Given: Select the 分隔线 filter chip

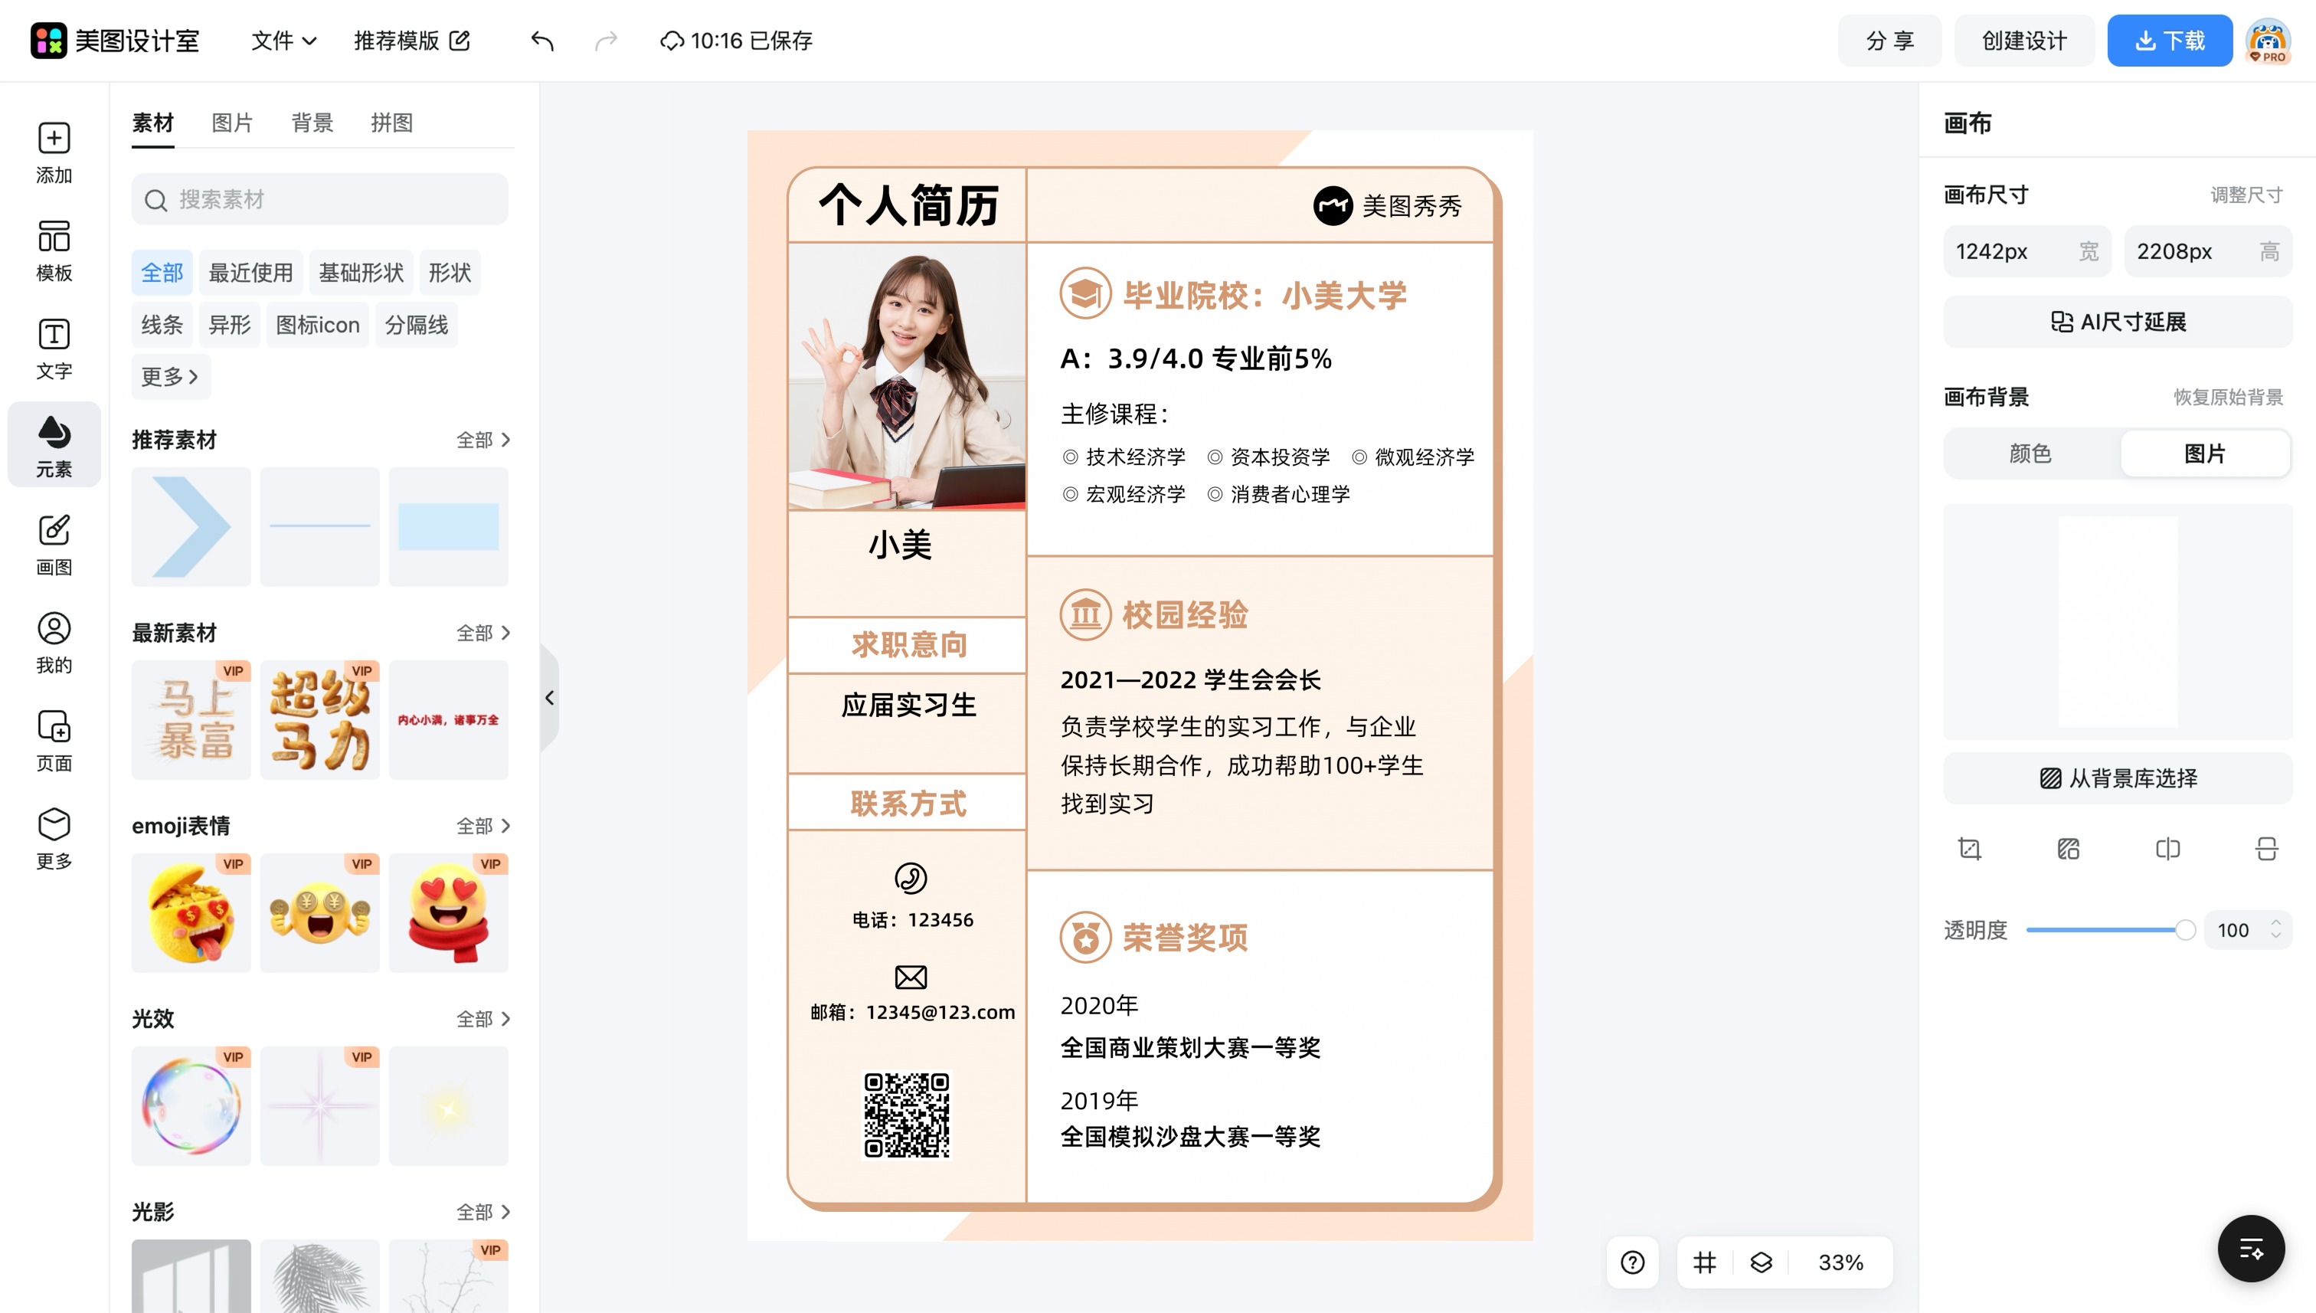Looking at the screenshot, I should (417, 325).
